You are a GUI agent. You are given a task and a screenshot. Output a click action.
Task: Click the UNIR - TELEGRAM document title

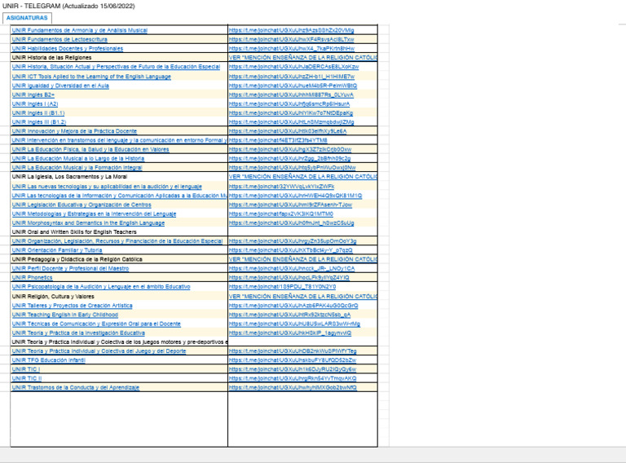[x=68, y=6]
